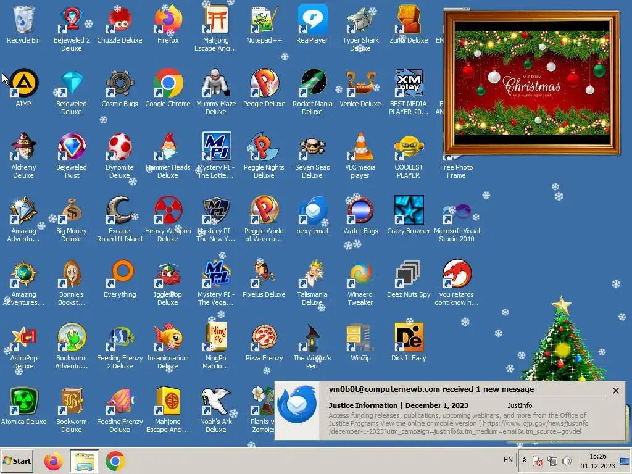
Task: Click the Merry Christmas photo frame gadget
Action: [x=532, y=83]
